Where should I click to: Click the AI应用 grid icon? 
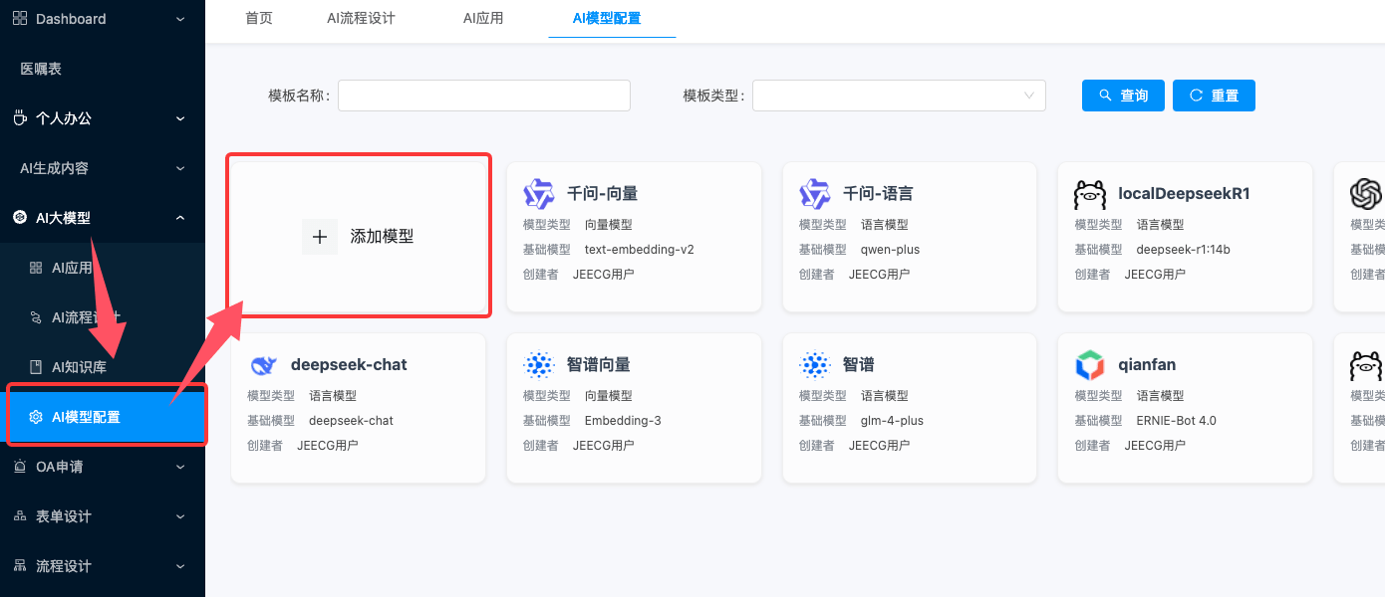(36, 268)
